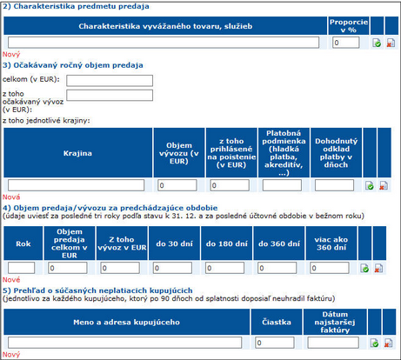This screenshot has width=401, height=360.
Task: Add a new country via the Nová link
Action: pos(11,197)
